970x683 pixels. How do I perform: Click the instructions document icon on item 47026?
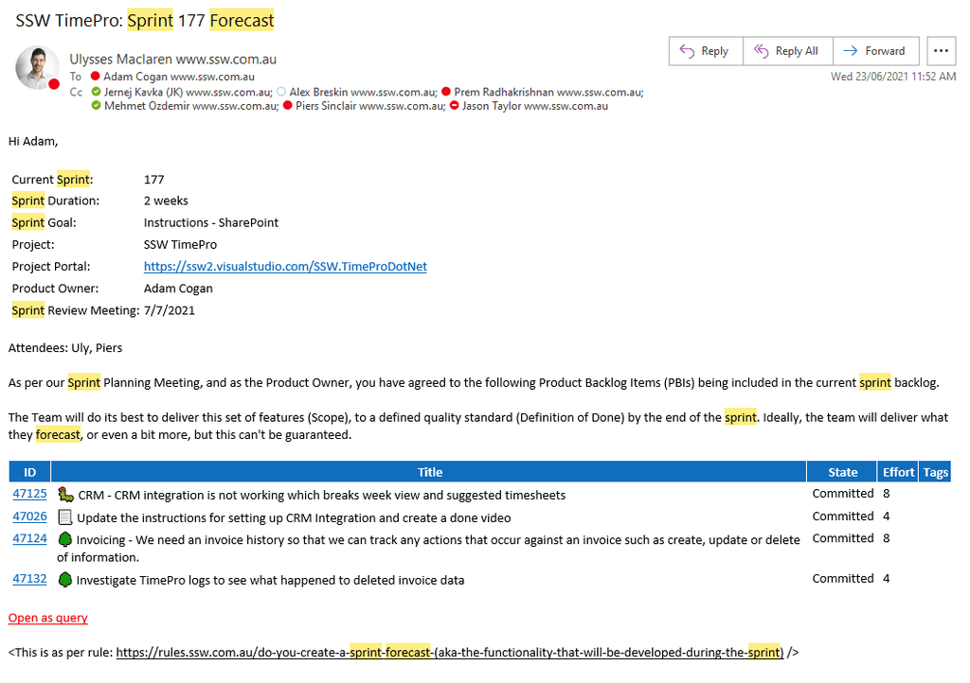point(63,516)
